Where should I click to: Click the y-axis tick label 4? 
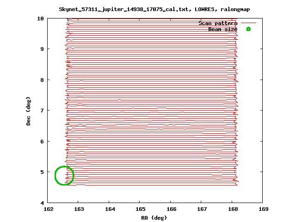click(42, 203)
